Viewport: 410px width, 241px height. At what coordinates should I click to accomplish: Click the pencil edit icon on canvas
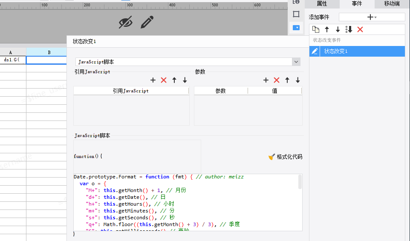pos(147,22)
